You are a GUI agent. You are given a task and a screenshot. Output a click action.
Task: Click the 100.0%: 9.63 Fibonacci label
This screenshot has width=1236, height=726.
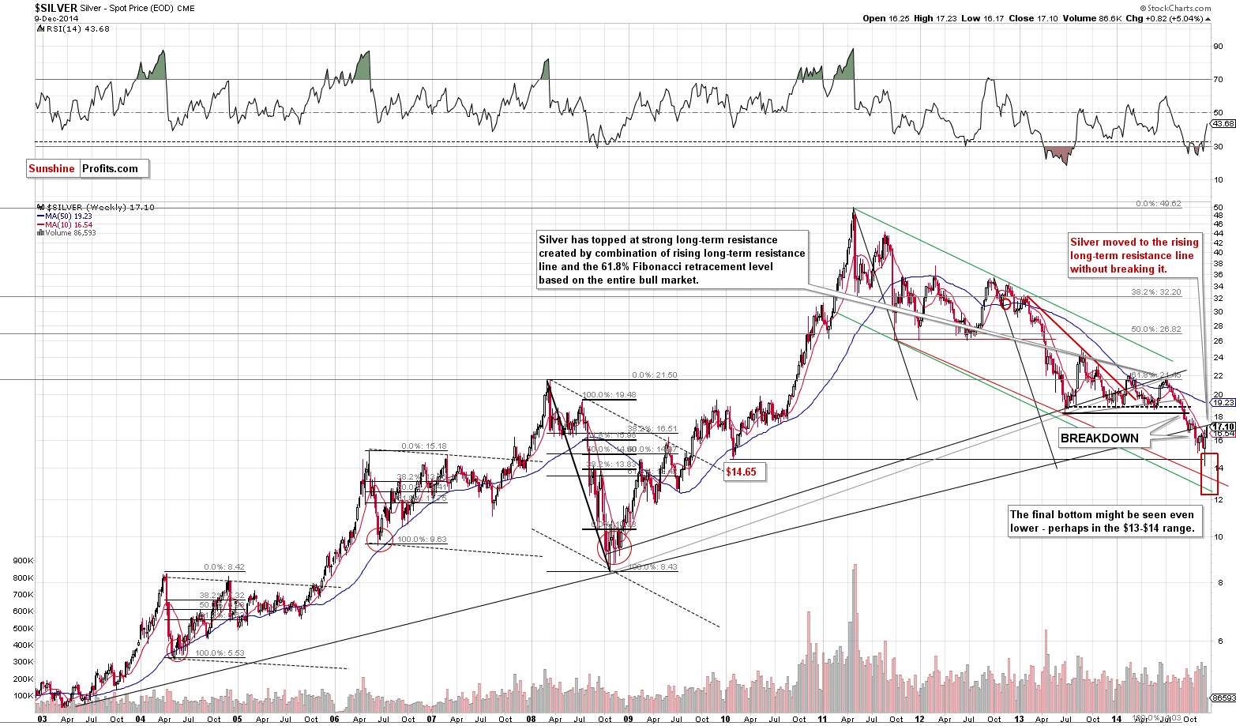point(422,540)
